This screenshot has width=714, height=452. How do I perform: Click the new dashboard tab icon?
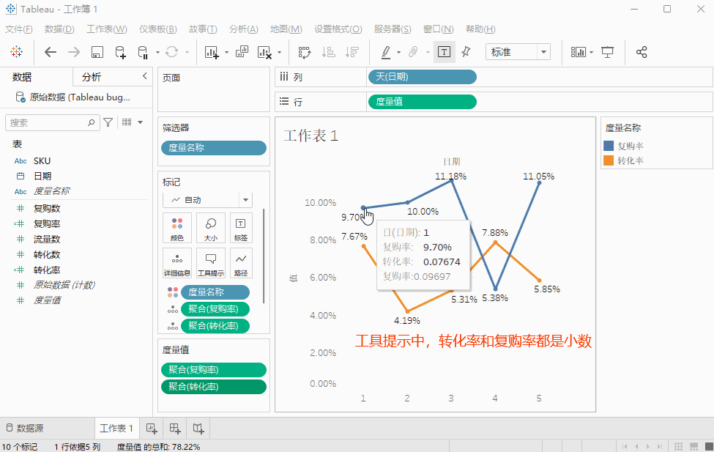tap(175, 429)
